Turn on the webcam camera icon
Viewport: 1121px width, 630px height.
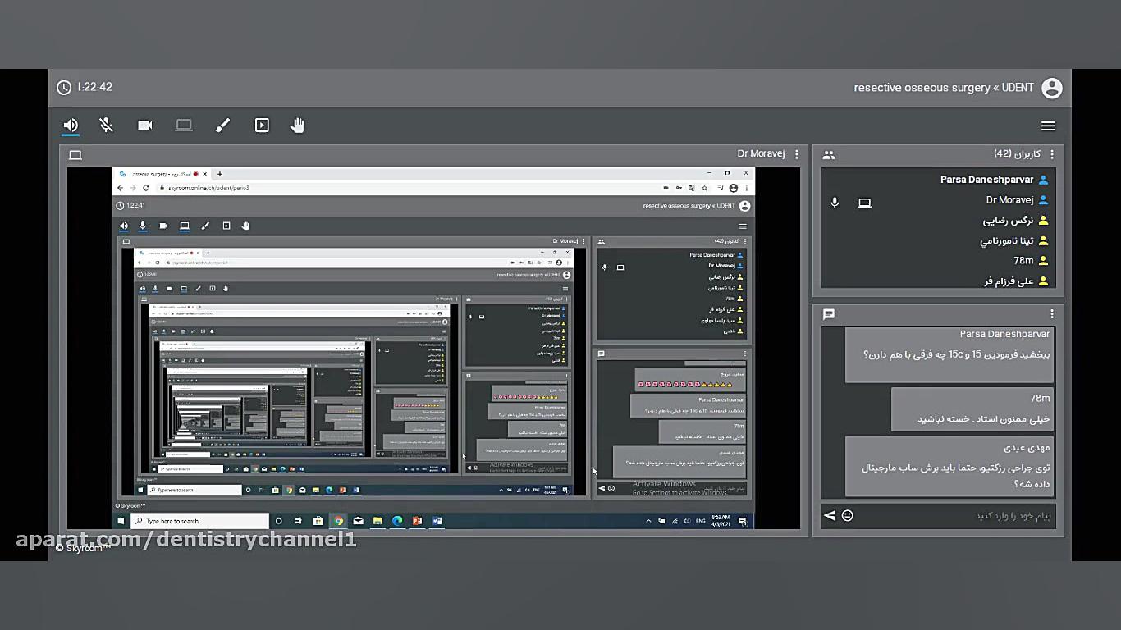pyautogui.click(x=145, y=126)
